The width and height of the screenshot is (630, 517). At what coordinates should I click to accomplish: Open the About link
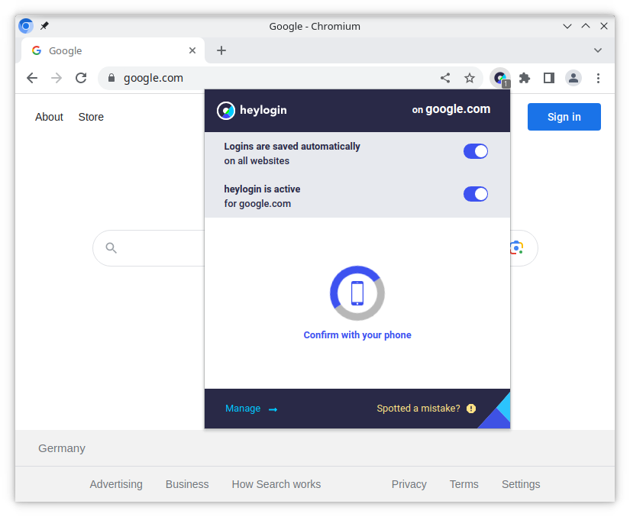point(49,117)
